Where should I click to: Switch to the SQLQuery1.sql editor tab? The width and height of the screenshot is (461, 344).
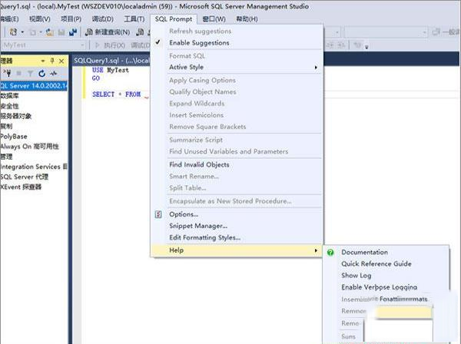click(111, 61)
